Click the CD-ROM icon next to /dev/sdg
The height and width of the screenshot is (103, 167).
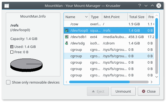tap(67, 43)
